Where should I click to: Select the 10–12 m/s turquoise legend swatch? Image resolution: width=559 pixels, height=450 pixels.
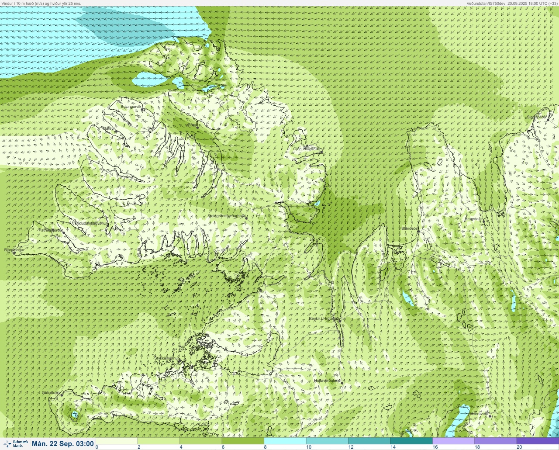pyautogui.click(x=327, y=441)
